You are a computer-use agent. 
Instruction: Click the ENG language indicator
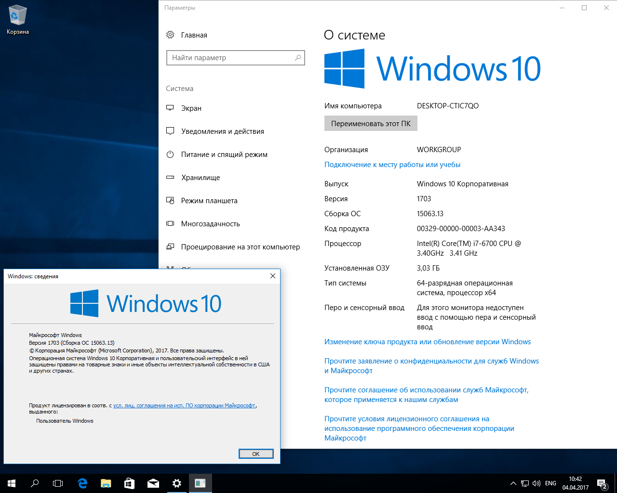coord(550,483)
